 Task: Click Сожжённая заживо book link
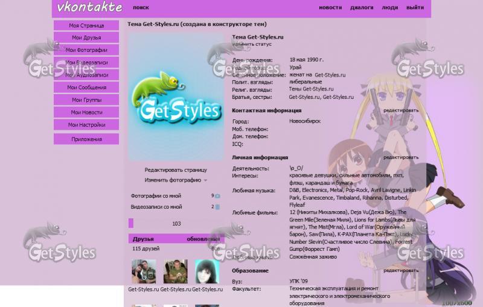(313, 257)
